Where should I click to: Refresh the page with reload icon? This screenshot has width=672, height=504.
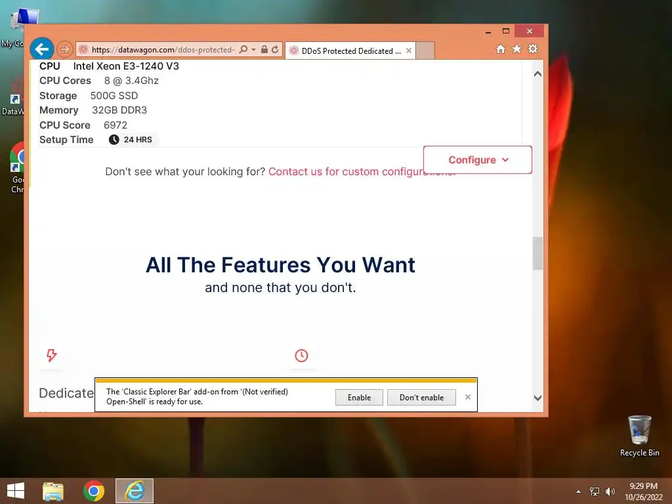(275, 50)
